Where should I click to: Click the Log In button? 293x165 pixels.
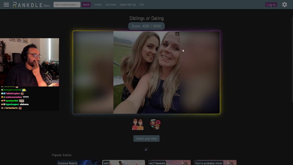(x=271, y=5)
